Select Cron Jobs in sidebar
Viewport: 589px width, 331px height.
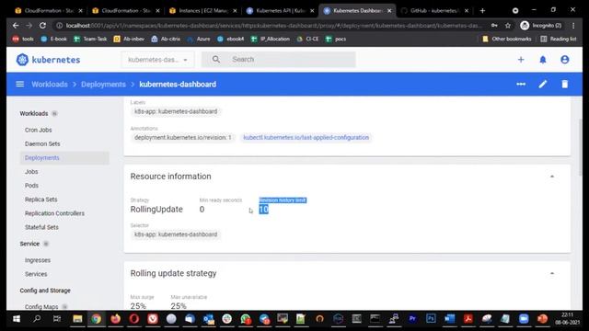pyautogui.click(x=39, y=130)
